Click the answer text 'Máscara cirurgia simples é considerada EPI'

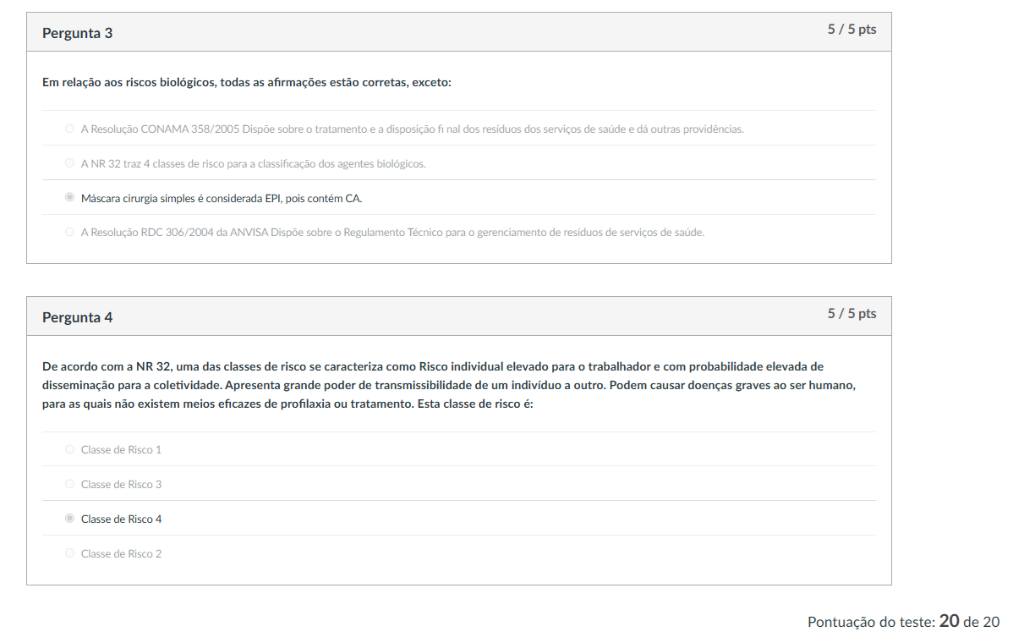[221, 198]
